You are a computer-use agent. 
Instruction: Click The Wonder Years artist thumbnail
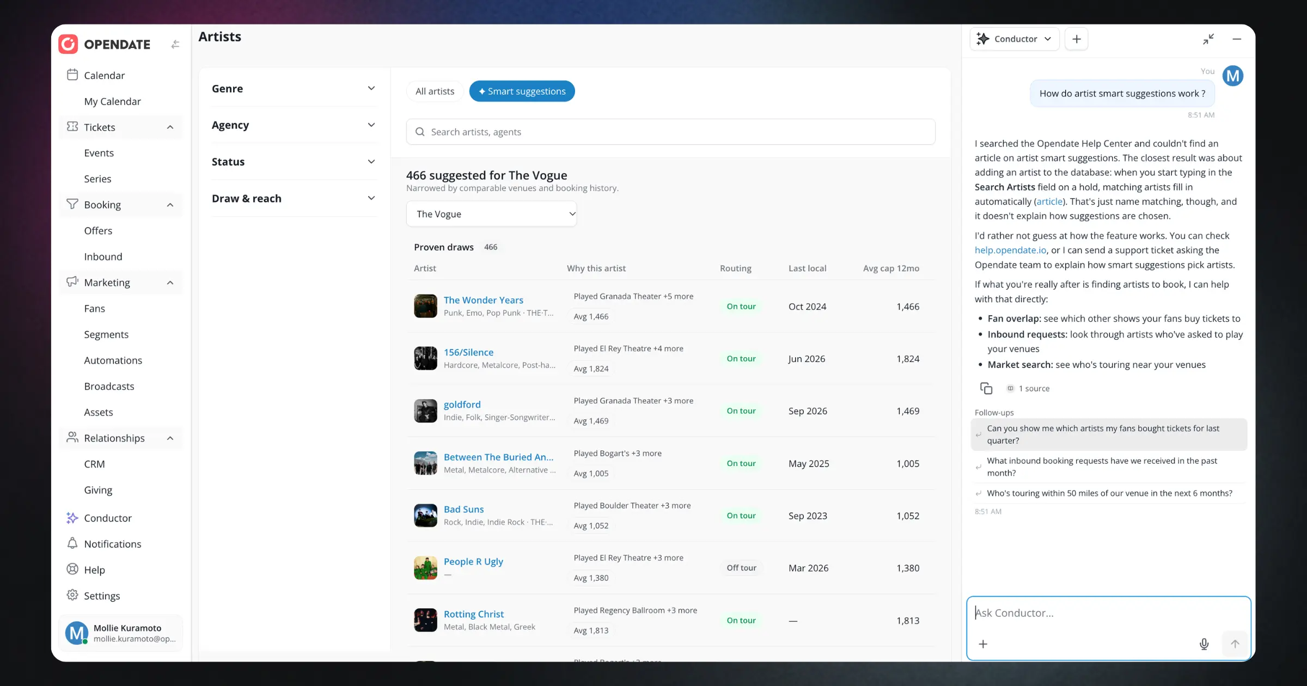point(425,306)
